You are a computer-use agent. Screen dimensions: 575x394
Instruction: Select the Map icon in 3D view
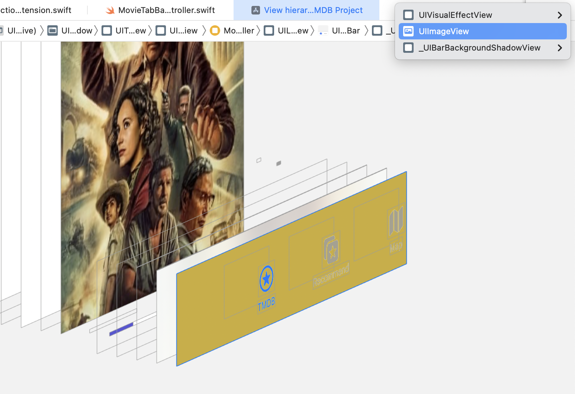[x=396, y=221]
